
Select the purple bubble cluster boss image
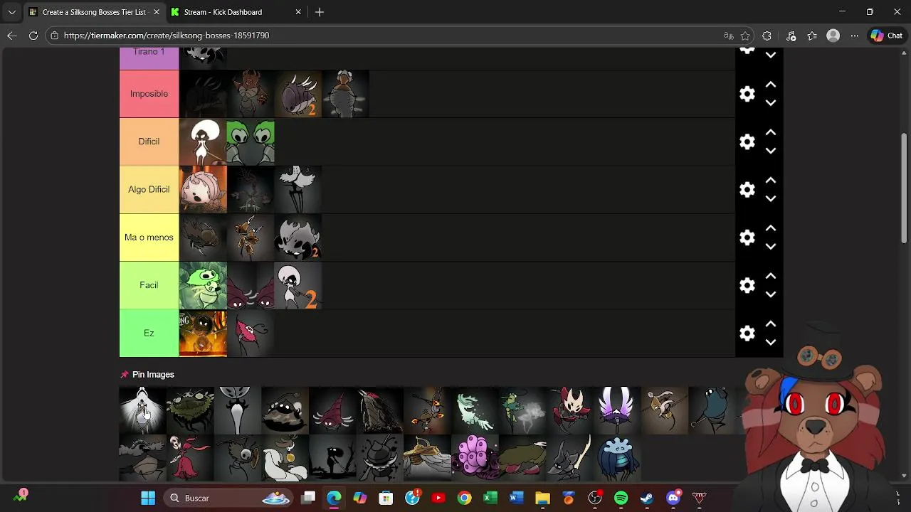[x=475, y=458]
